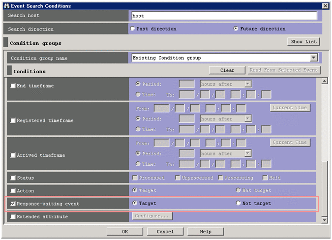
Task: Expand End timeframe hours after dropdown
Action: click(x=248, y=84)
